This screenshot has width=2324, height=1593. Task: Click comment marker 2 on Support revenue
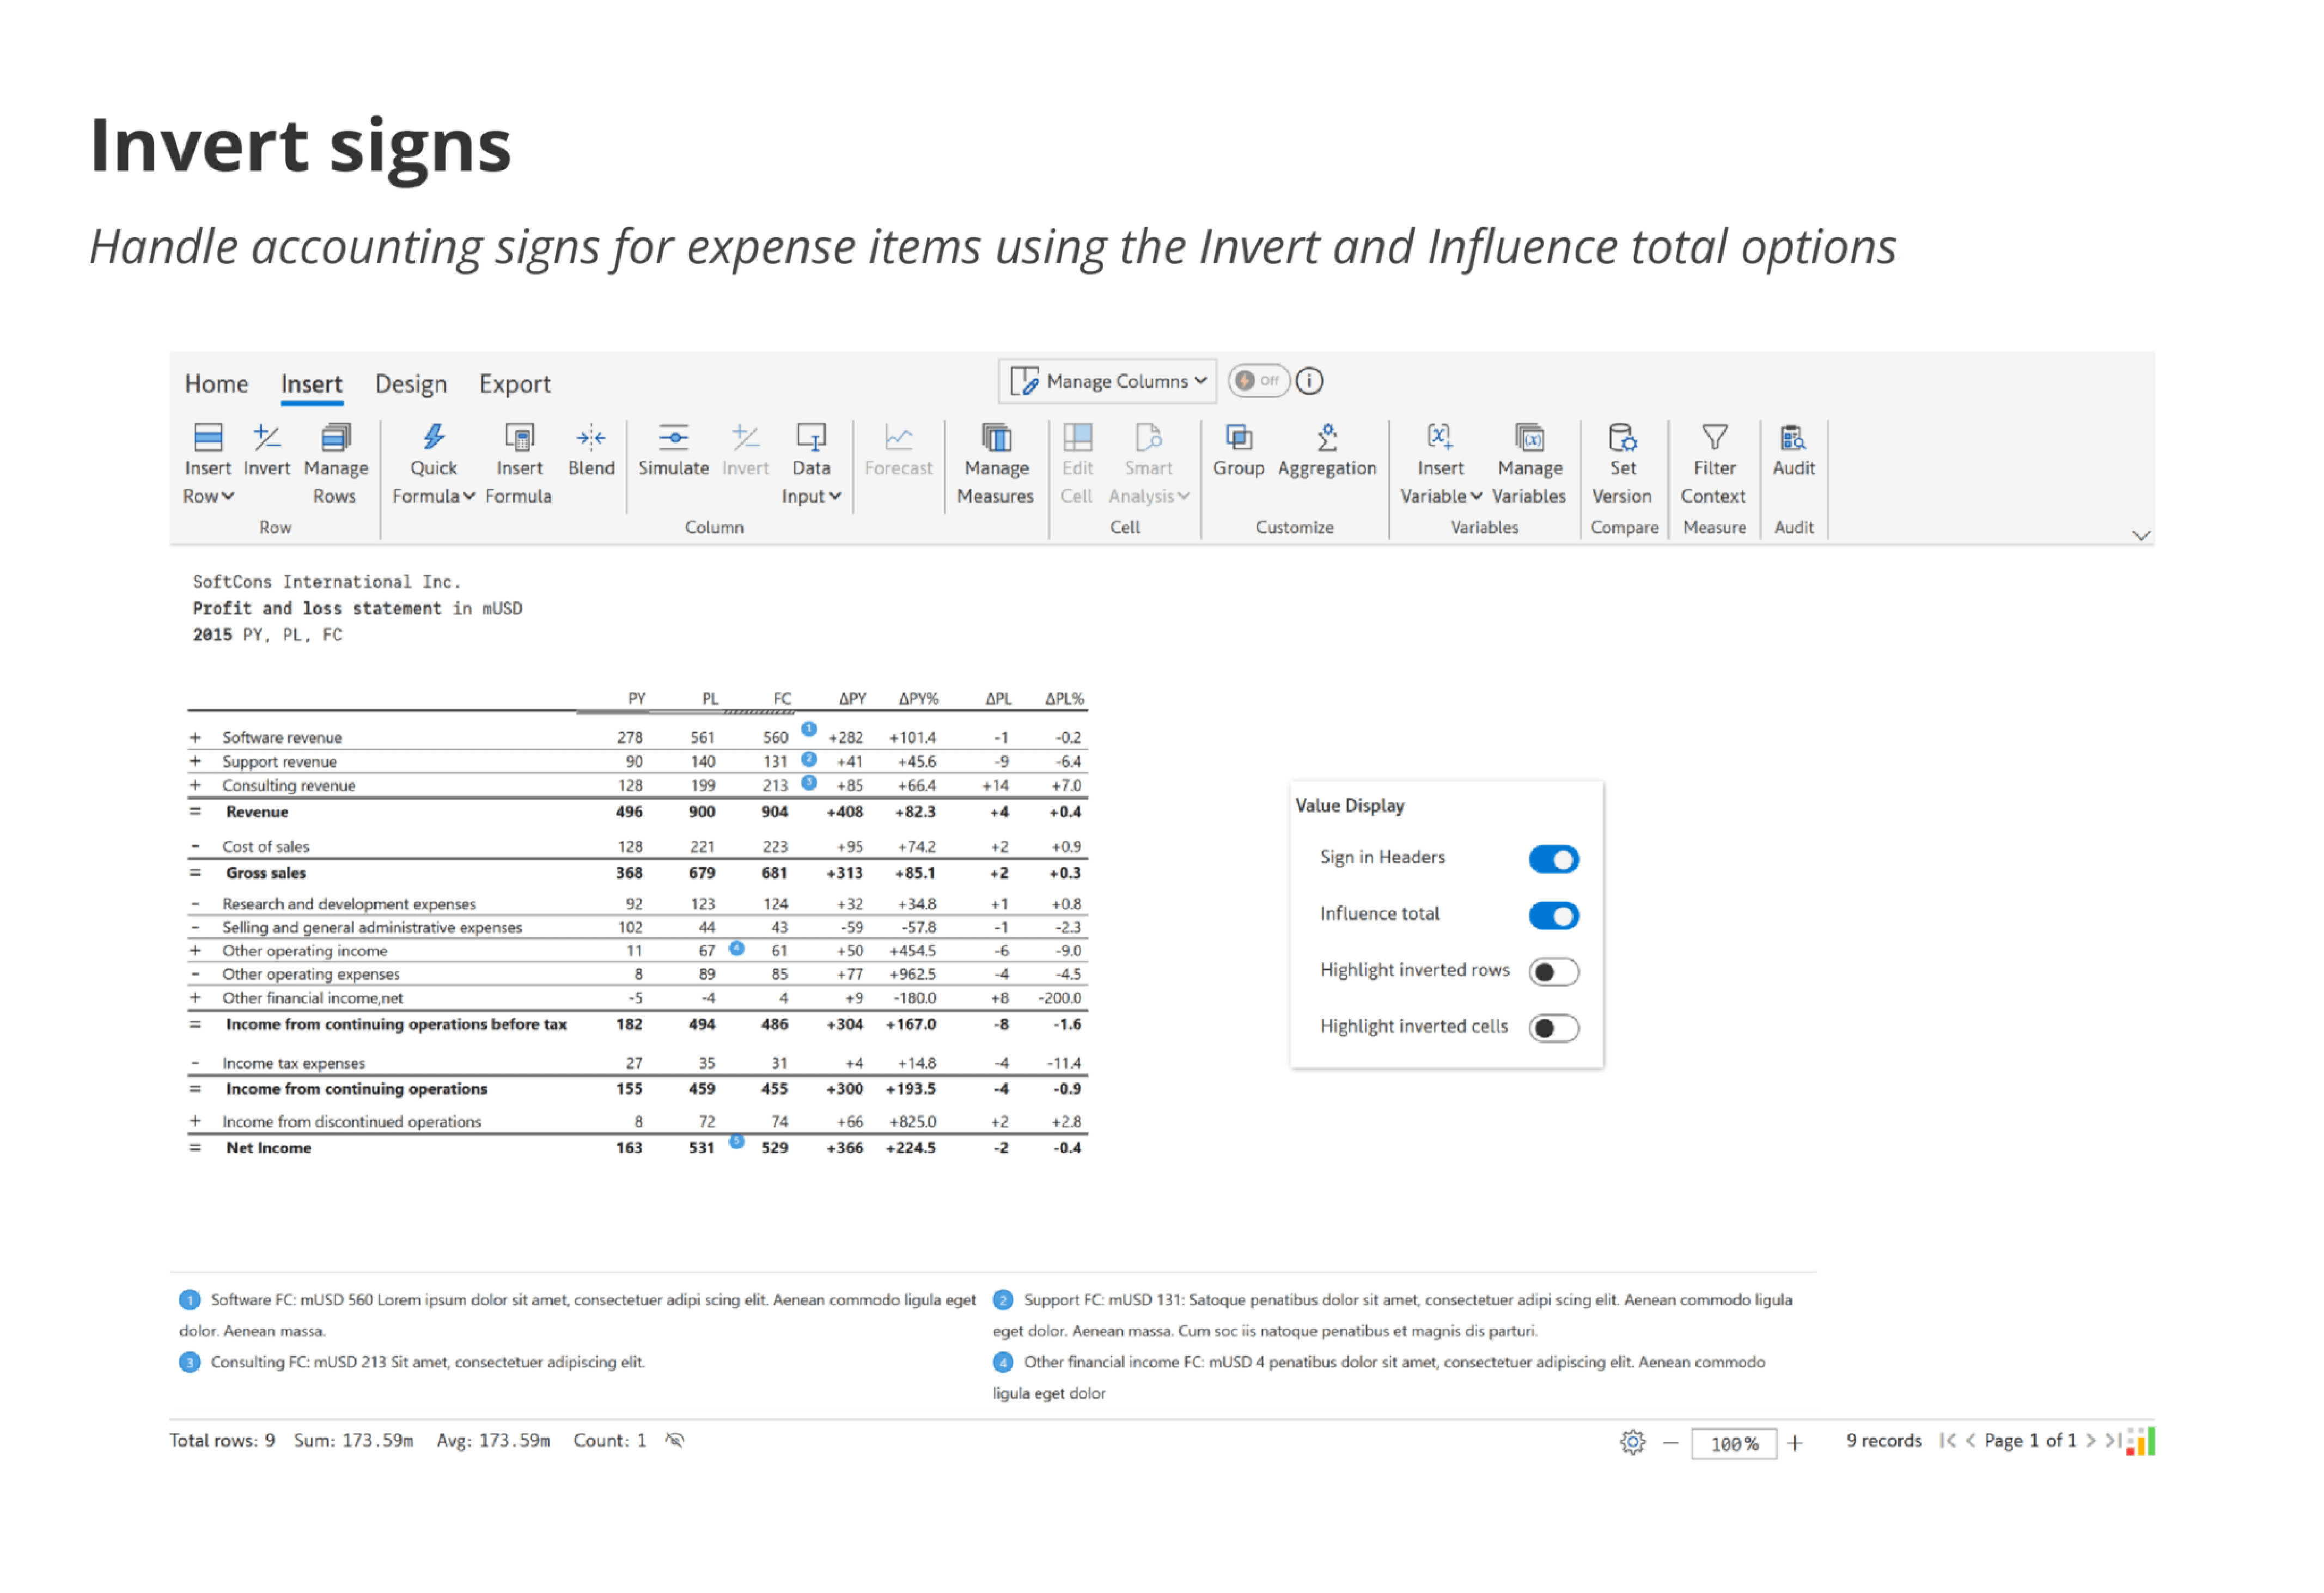pos(809,759)
